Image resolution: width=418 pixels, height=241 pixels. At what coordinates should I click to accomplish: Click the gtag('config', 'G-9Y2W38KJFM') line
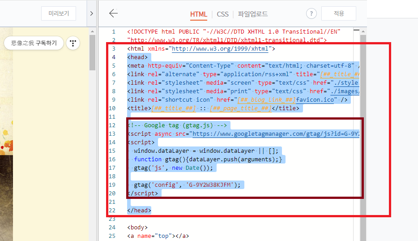[x=187, y=185]
